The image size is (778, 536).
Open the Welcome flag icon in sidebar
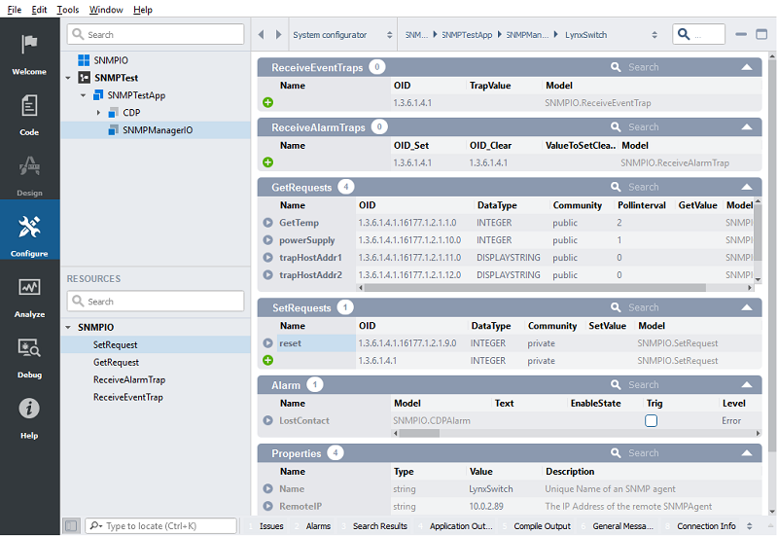coord(29,46)
